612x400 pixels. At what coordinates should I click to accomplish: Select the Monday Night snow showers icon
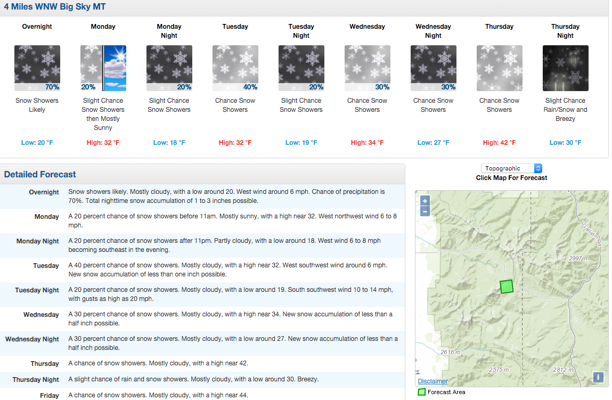point(169,68)
